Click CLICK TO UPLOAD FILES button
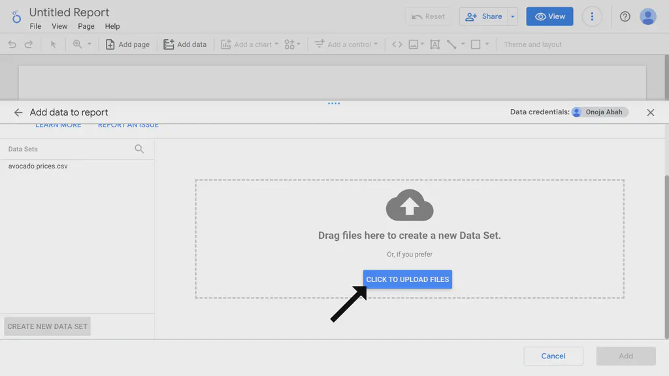Viewport: 669px width, 376px height. pos(407,279)
